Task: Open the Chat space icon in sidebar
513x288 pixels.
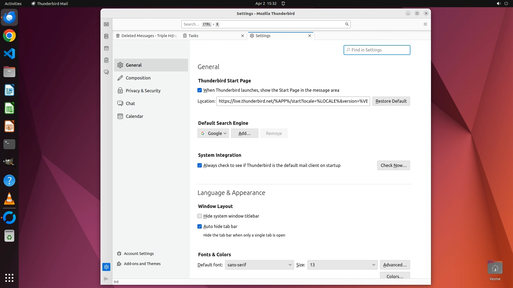Action: 106,72
